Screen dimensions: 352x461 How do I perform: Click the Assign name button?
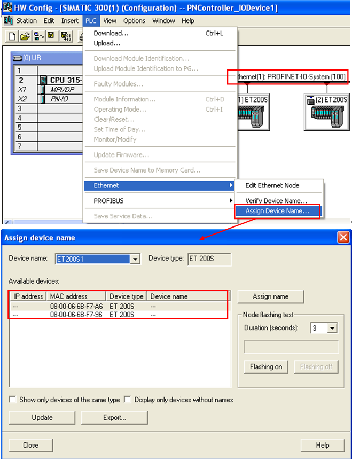270,296
